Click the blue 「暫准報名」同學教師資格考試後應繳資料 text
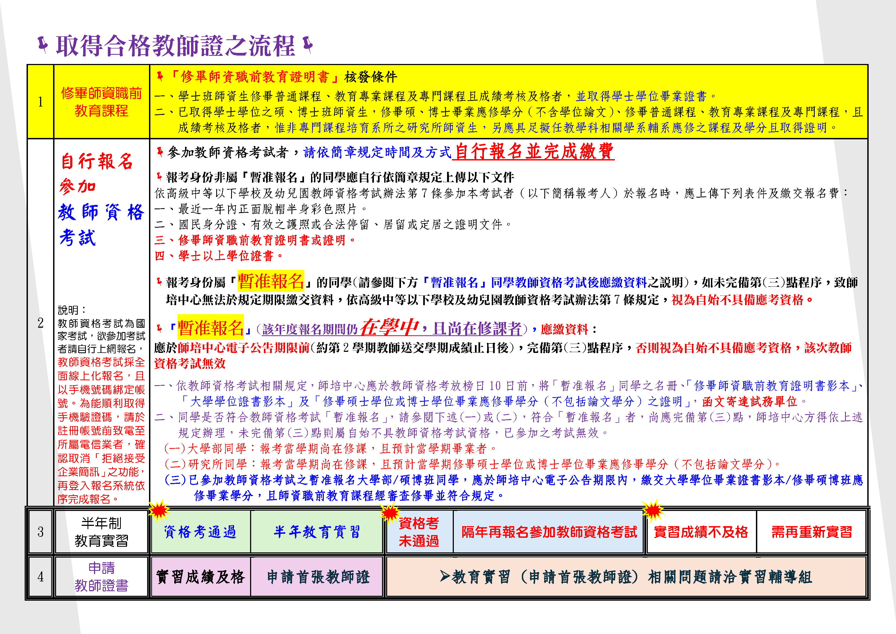This screenshot has height=634, width=896. [x=534, y=282]
